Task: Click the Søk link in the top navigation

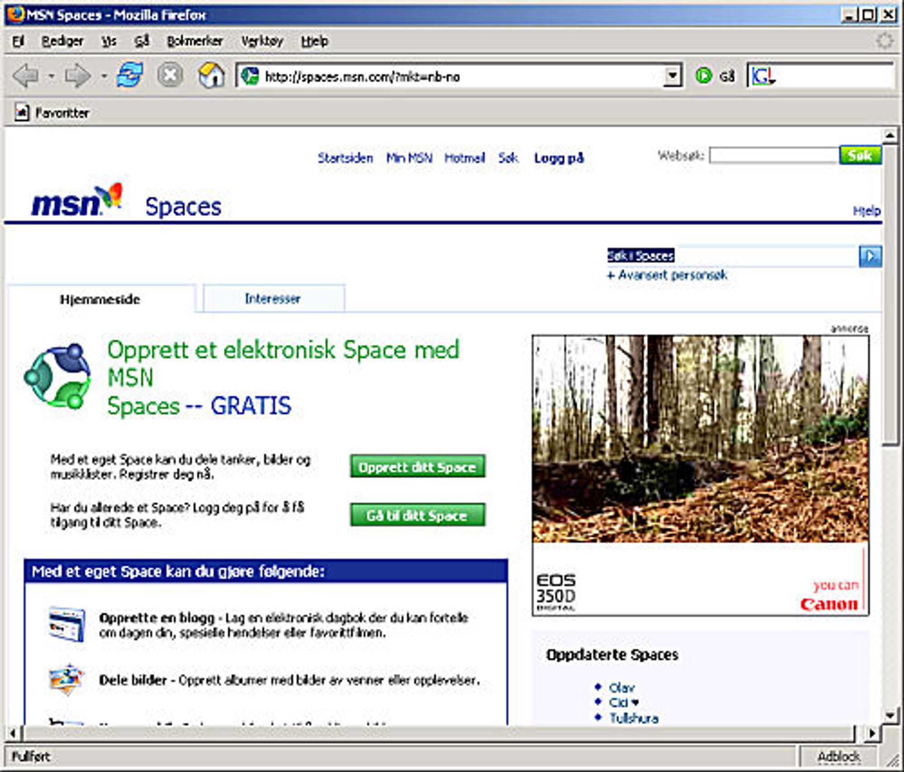Action: tap(508, 158)
